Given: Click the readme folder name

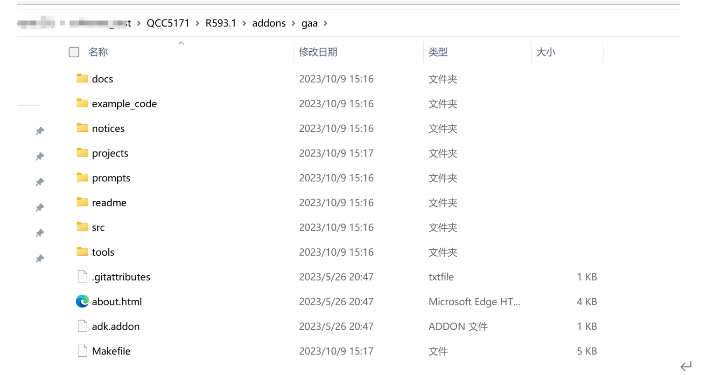Looking at the screenshot, I should coord(109,203).
